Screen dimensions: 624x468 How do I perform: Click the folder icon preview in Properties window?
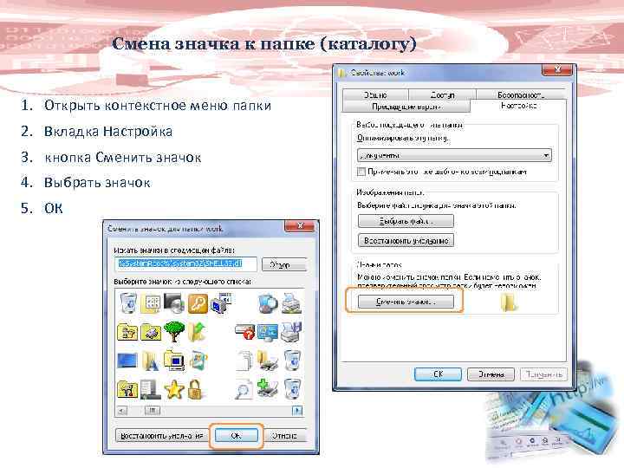coord(509,302)
